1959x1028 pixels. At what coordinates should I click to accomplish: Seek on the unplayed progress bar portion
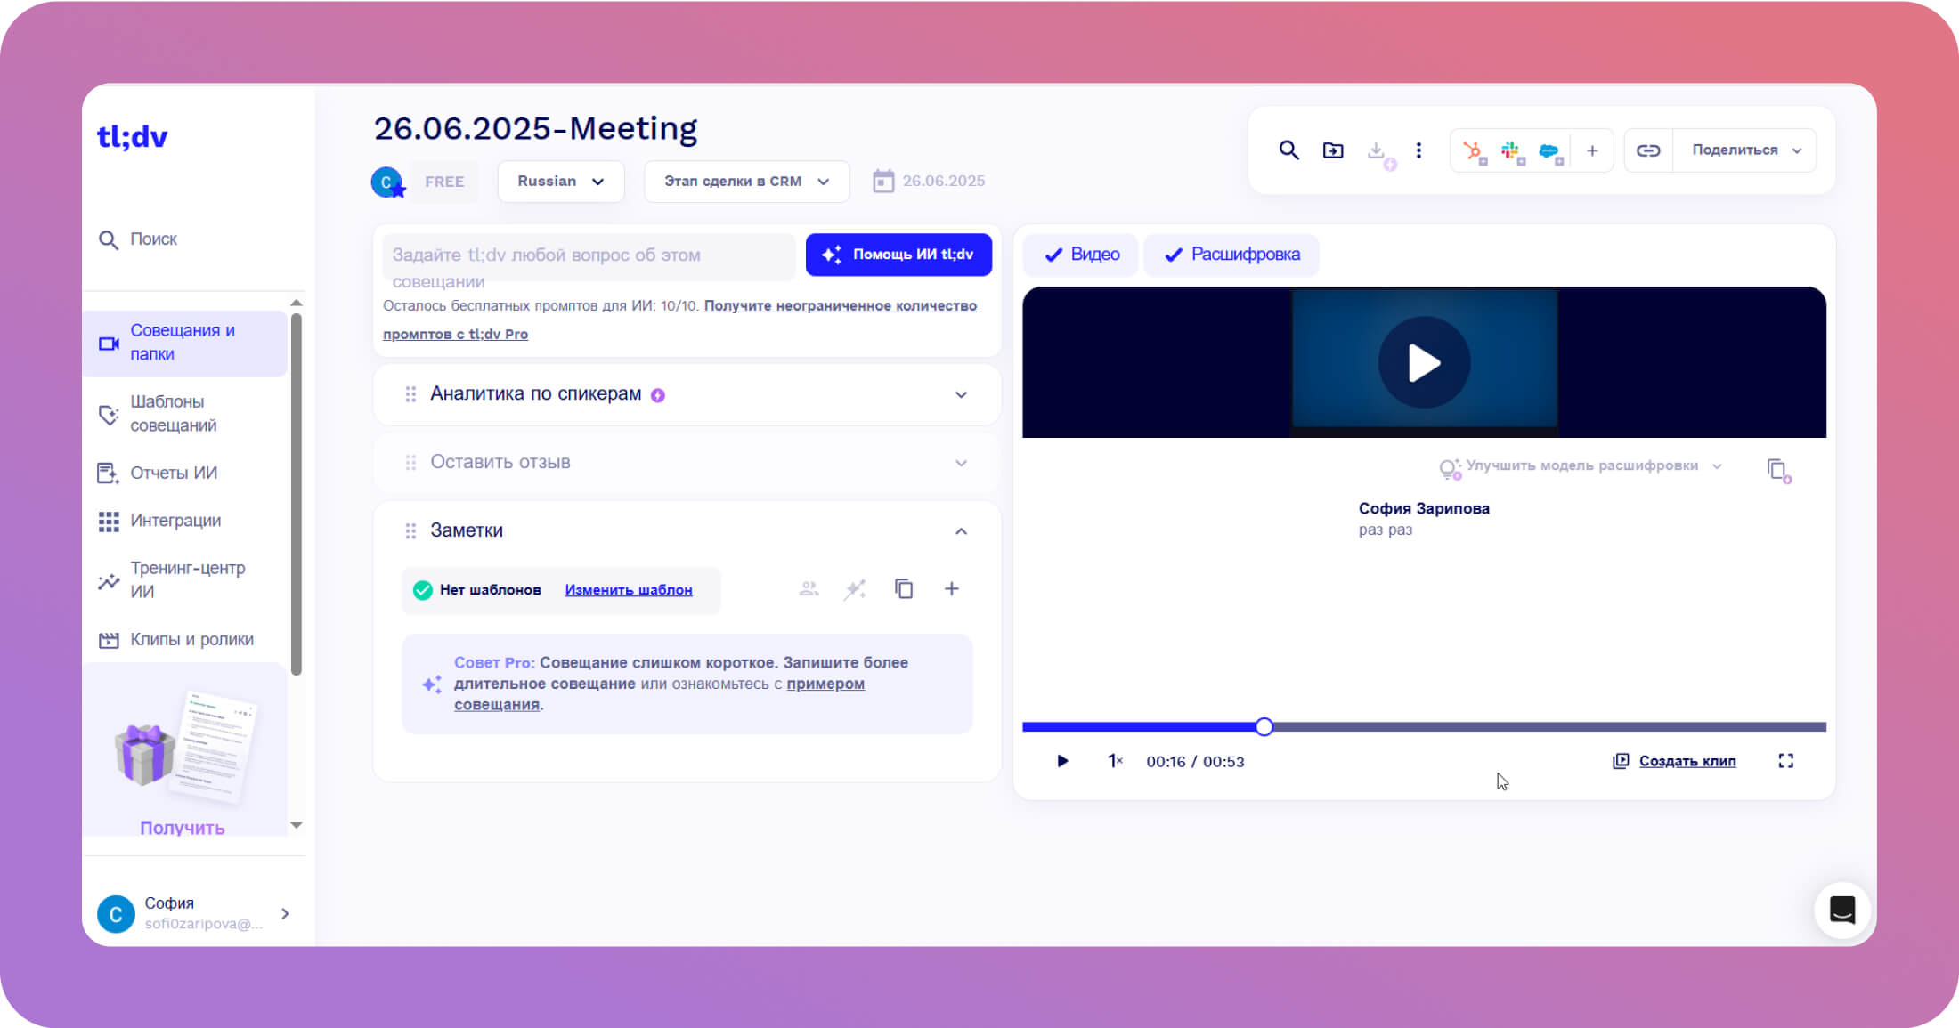[x=1549, y=727]
